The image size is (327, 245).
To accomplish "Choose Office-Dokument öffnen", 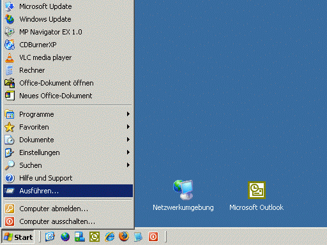I will pyautogui.click(x=68, y=83).
